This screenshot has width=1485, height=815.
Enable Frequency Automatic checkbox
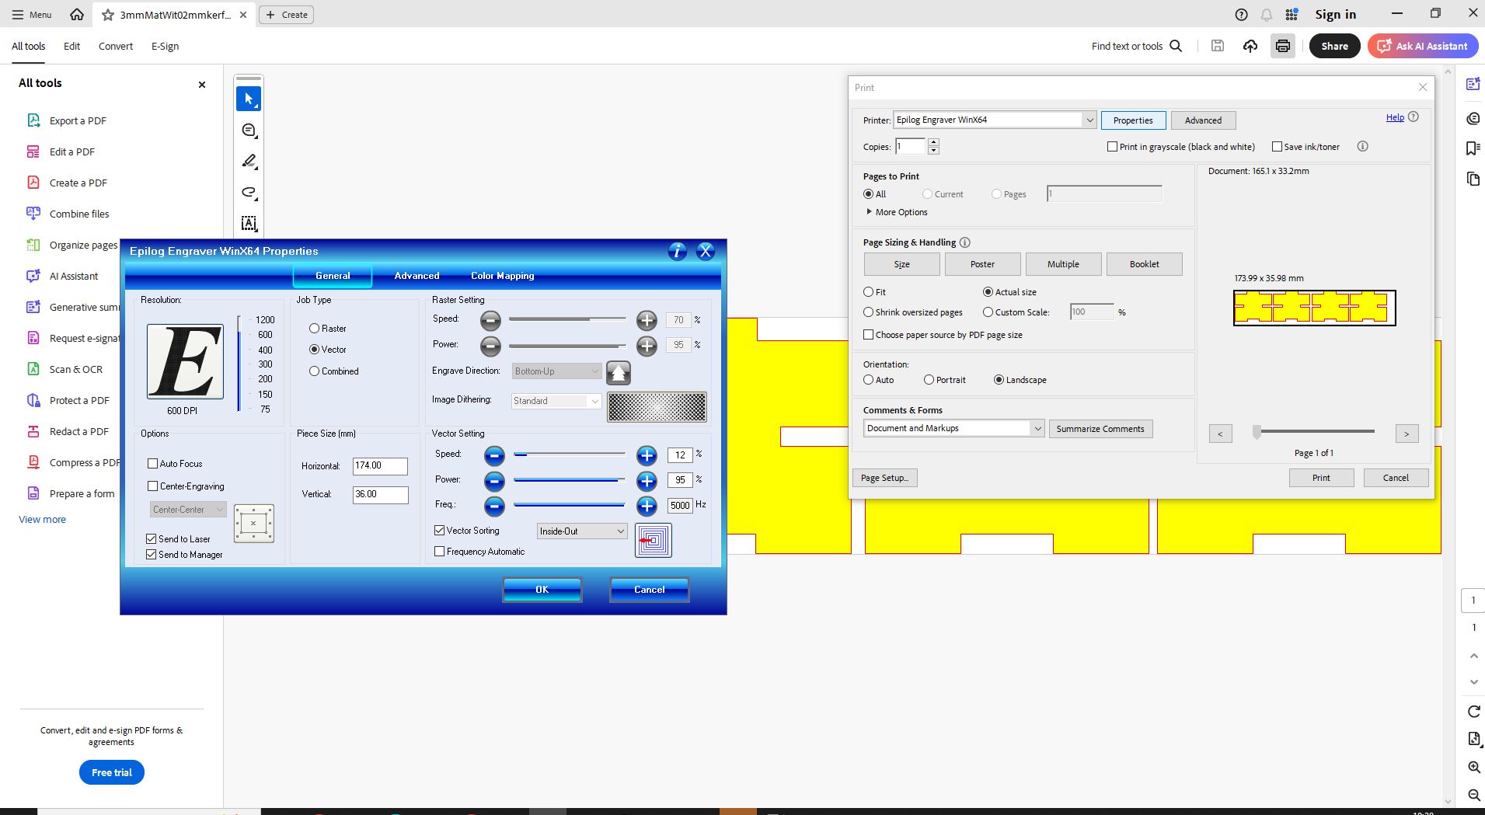pos(440,552)
